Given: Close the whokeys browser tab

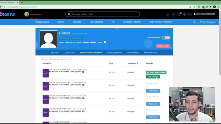Looking at the screenshot, I should 18,2.
